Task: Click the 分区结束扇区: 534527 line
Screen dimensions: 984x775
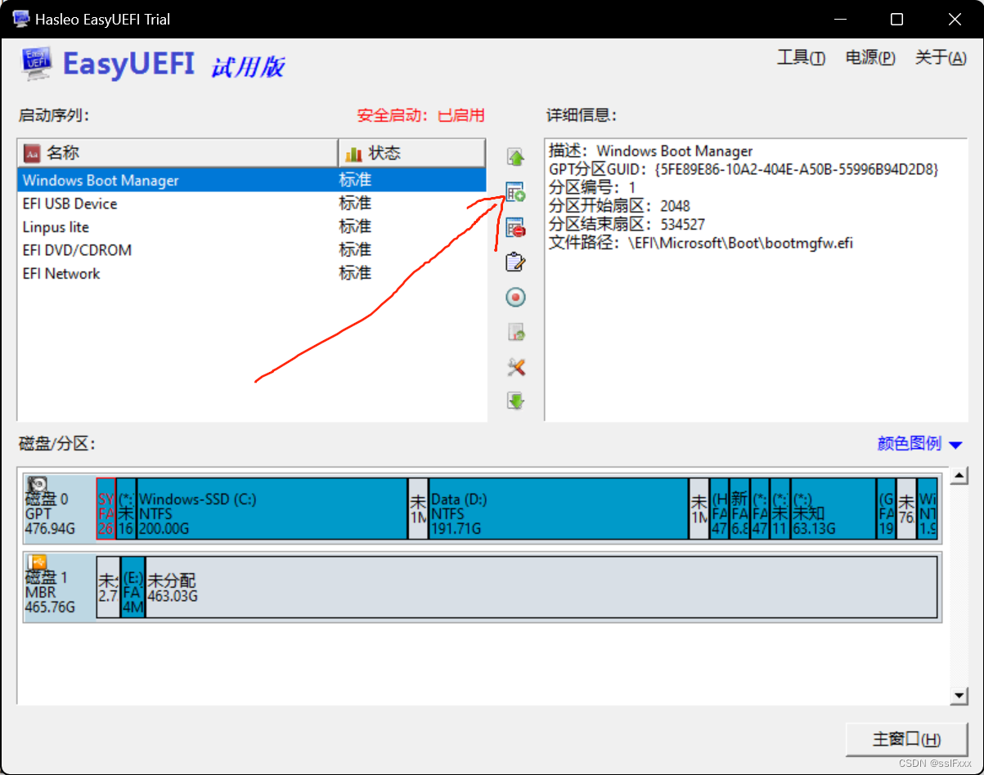Action: point(627,224)
